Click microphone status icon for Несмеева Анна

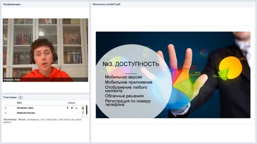coord(67,108)
